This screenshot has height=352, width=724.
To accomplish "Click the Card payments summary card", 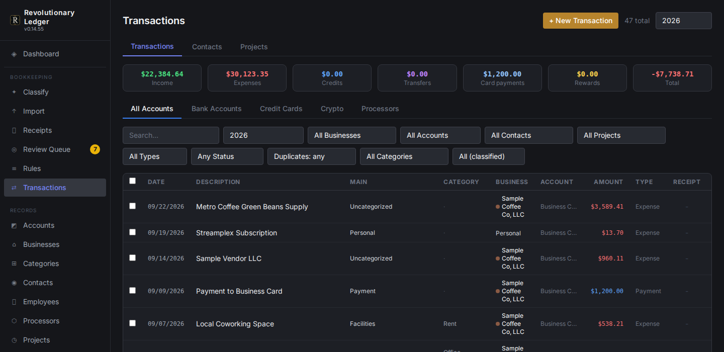I will [x=502, y=78].
